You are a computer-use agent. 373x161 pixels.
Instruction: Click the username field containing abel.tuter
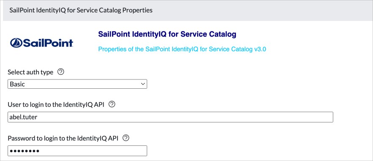coord(170,117)
